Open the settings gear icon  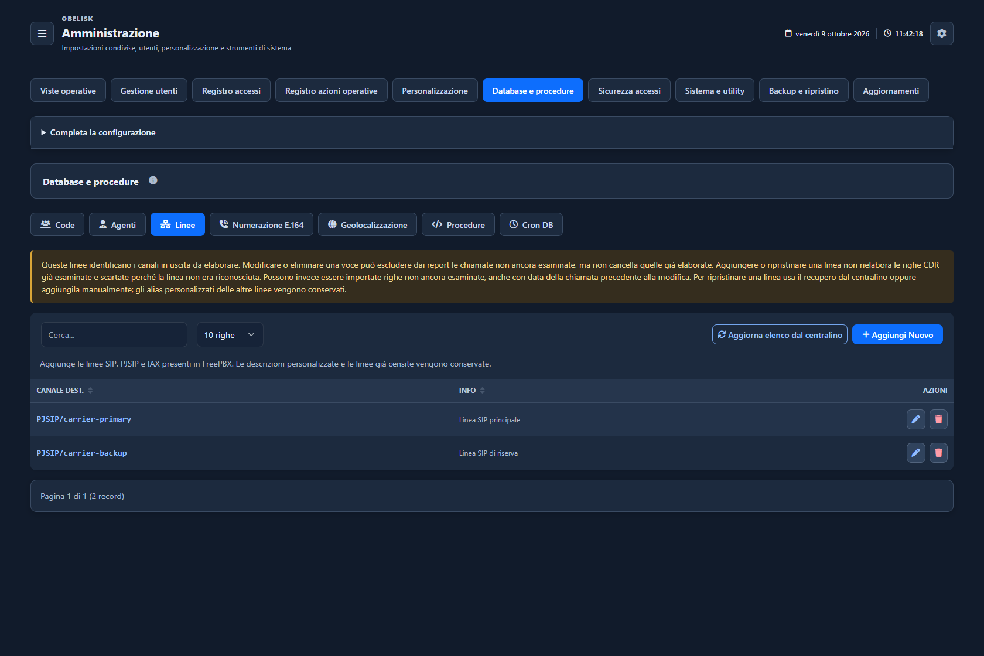coord(941,33)
